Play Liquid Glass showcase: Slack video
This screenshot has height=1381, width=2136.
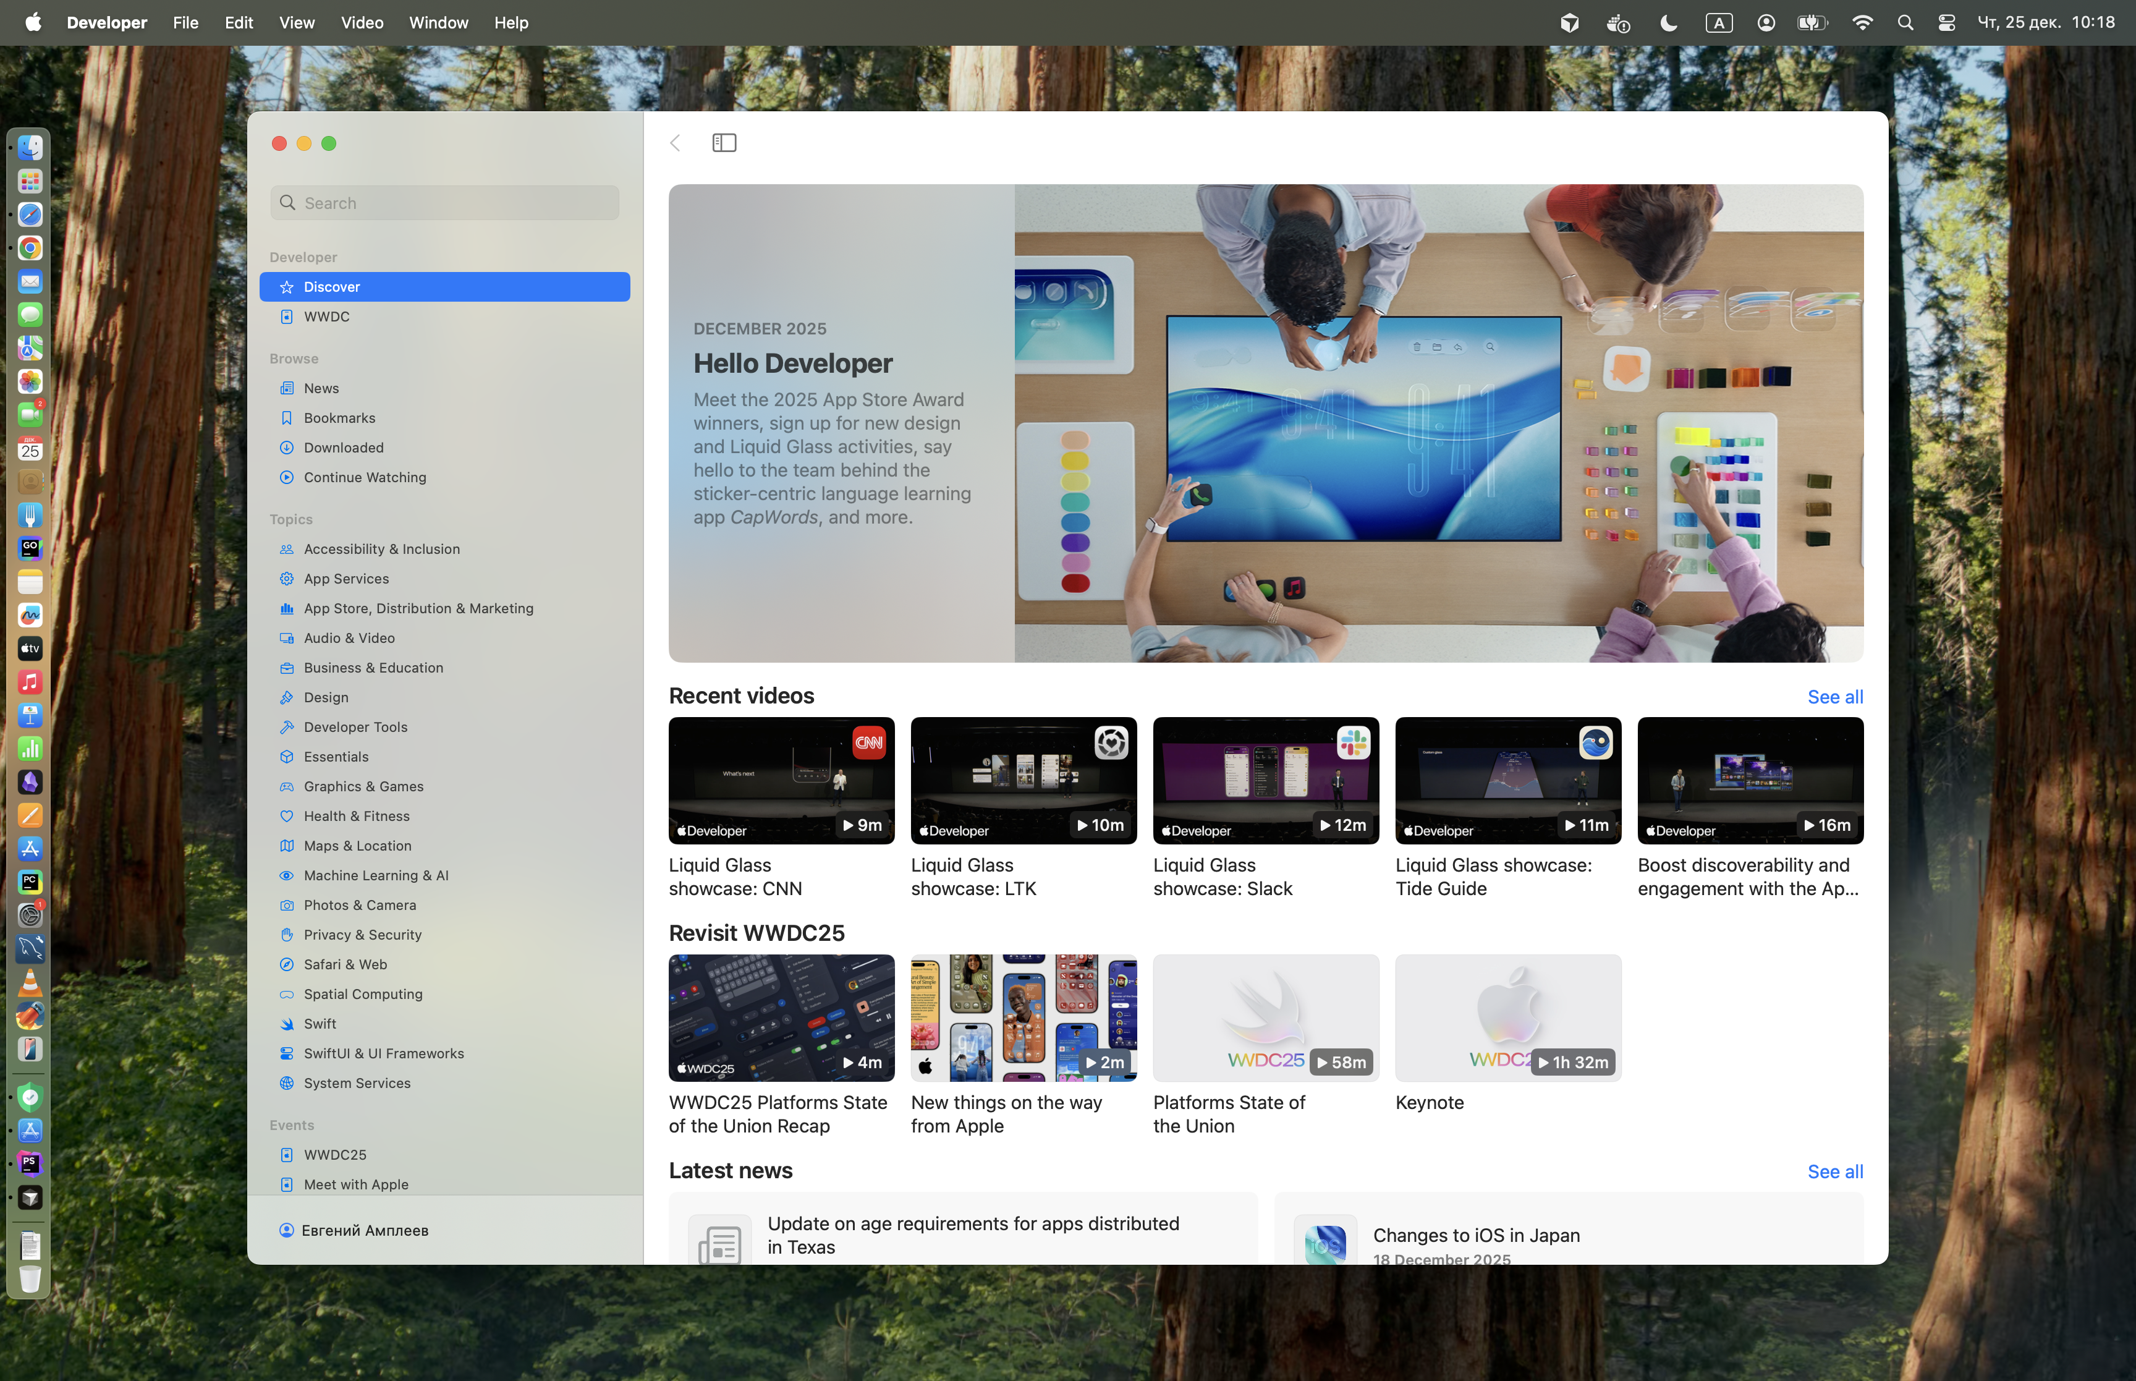tap(1265, 780)
